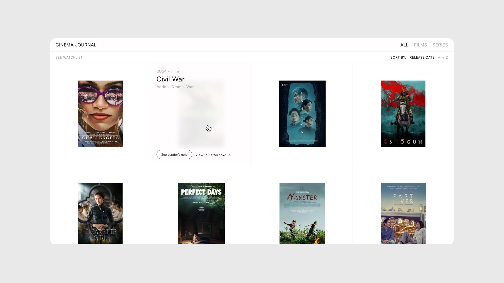Switch to the SERIES tab
Image resolution: width=504 pixels, height=283 pixels.
point(440,45)
